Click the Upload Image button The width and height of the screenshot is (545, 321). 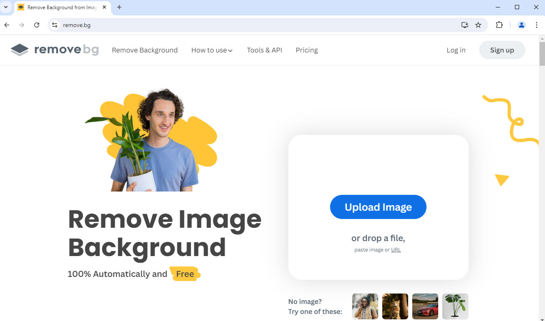(378, 207)
